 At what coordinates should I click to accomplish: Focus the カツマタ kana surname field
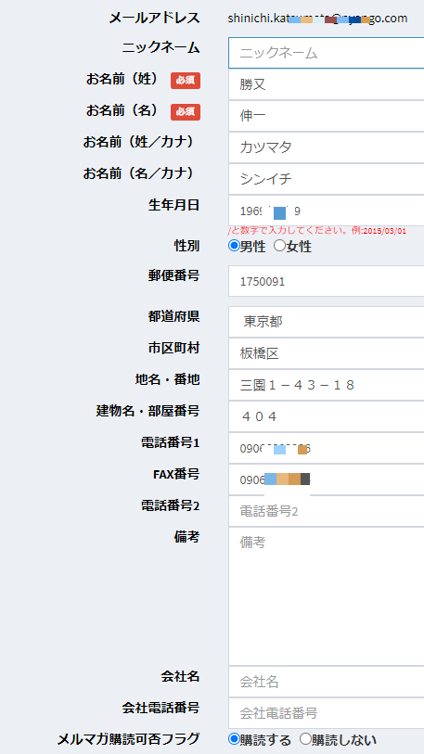(327, 147)
